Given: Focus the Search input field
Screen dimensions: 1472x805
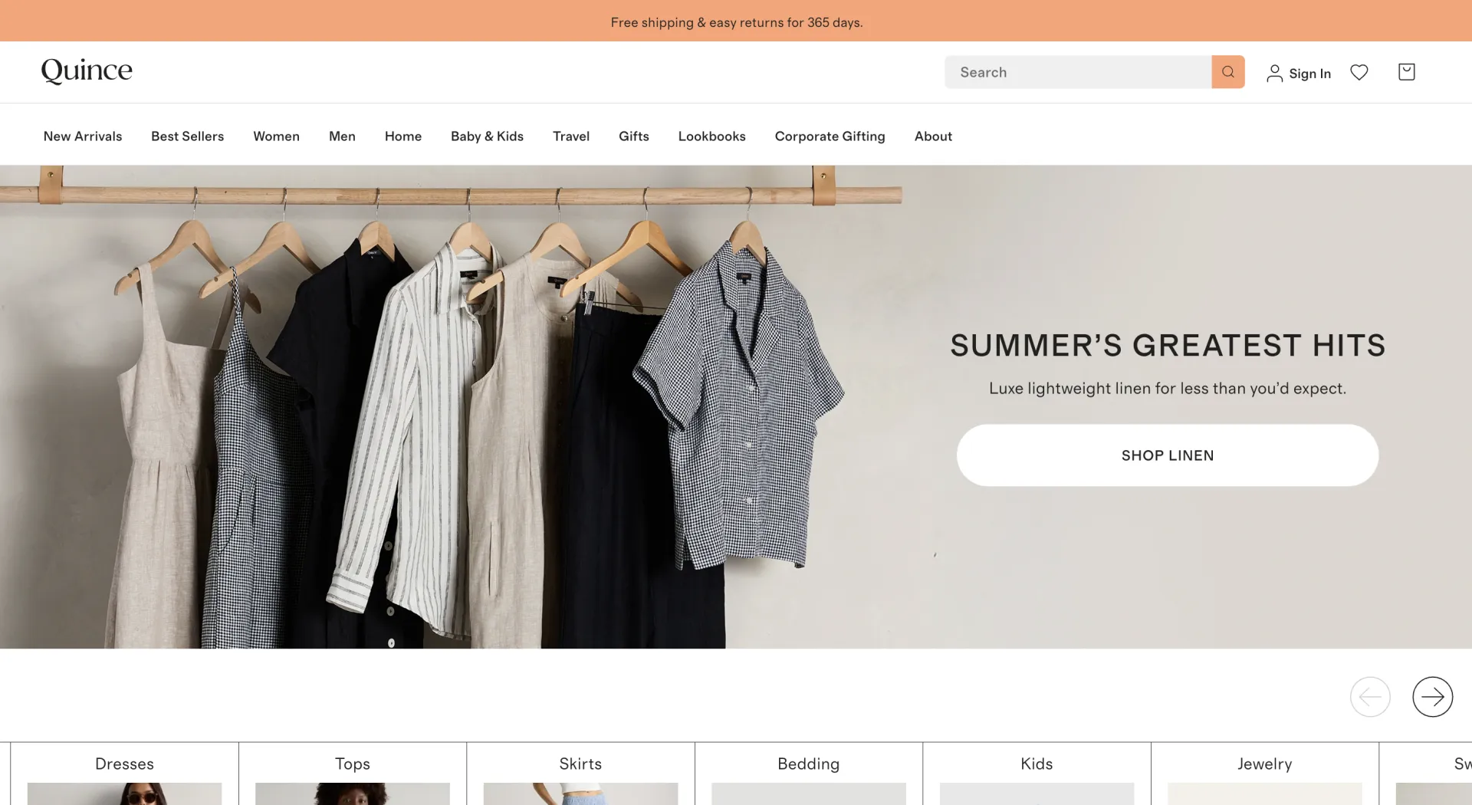Looking at the screenshot, I should click(x=1078, y=72).
